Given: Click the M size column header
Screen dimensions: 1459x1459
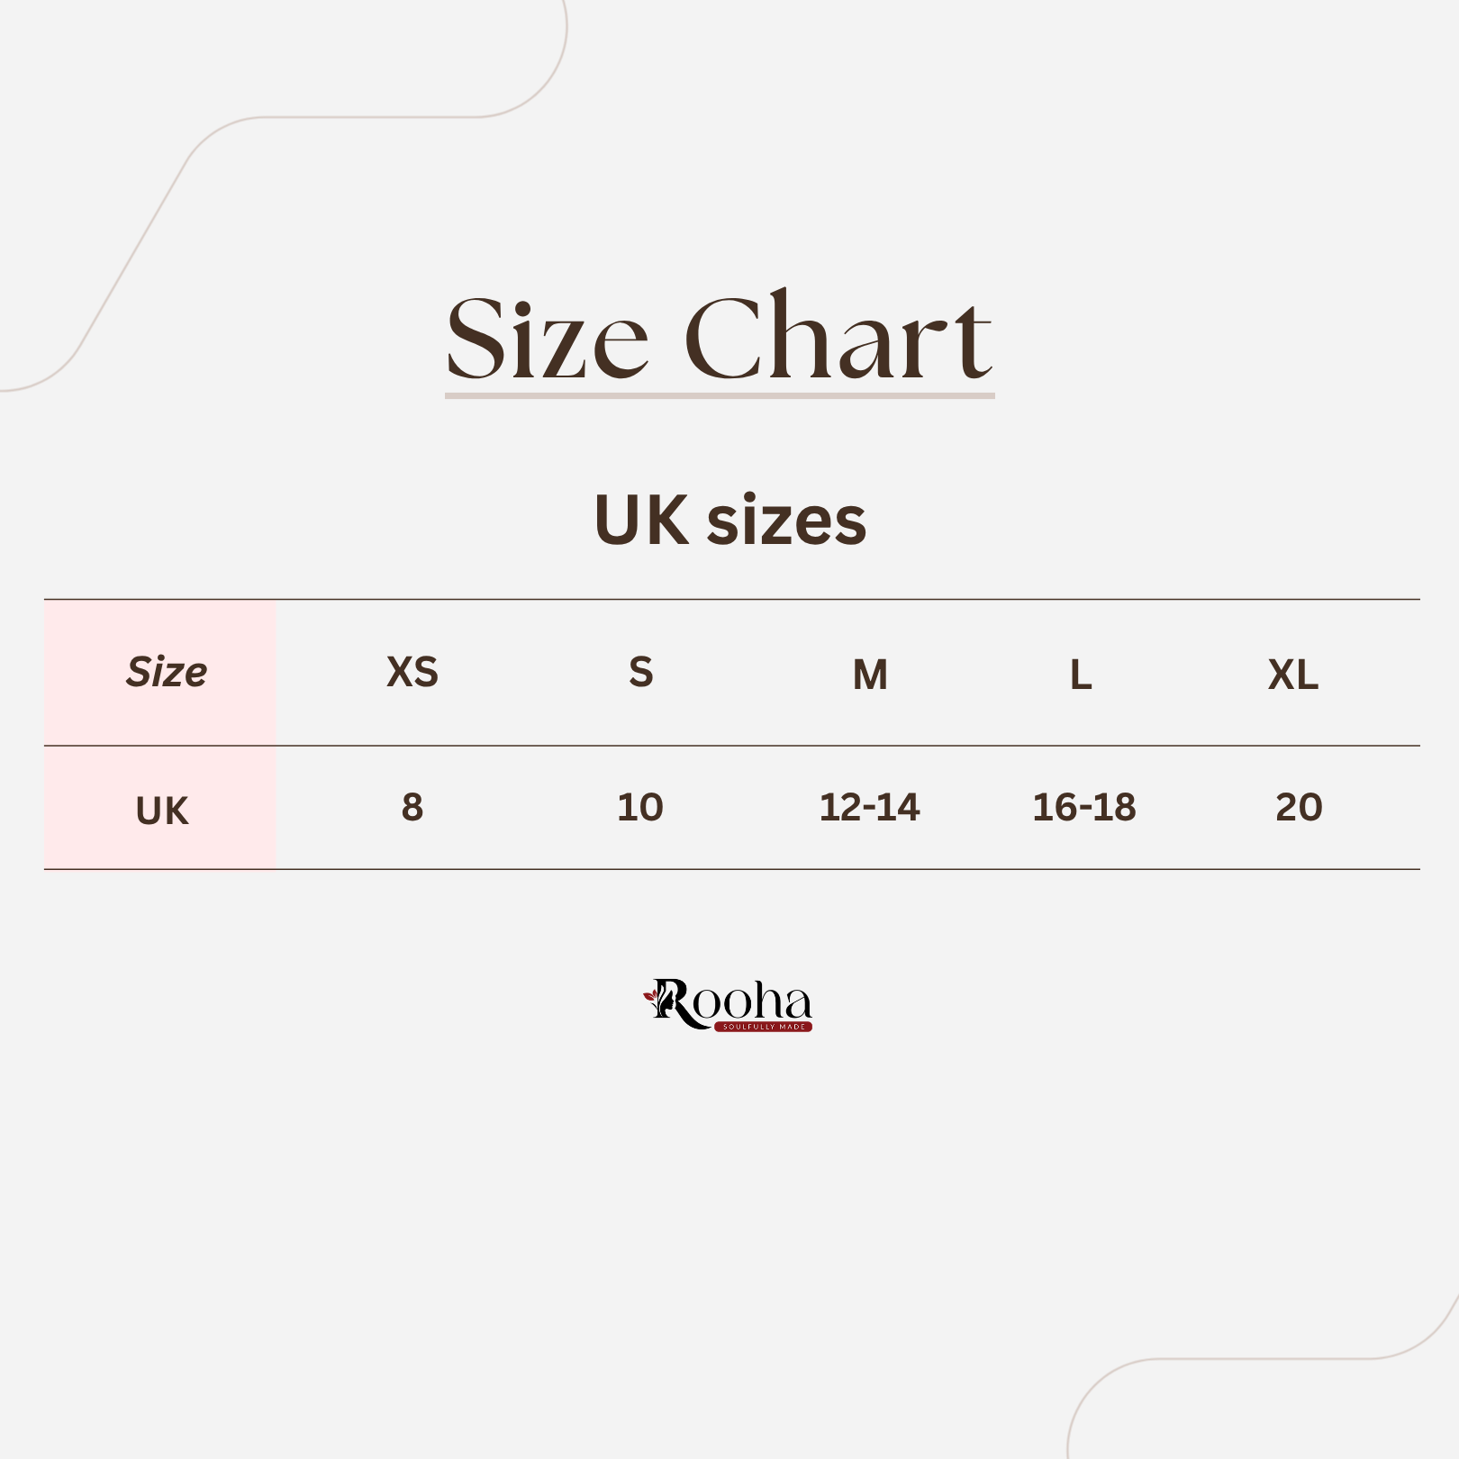Looking at the screenshot, I should point(870,675).
